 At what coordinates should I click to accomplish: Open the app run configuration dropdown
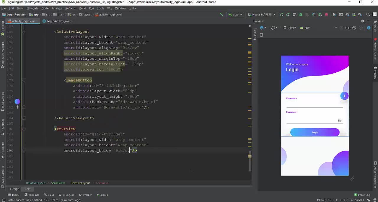(235, 14)
